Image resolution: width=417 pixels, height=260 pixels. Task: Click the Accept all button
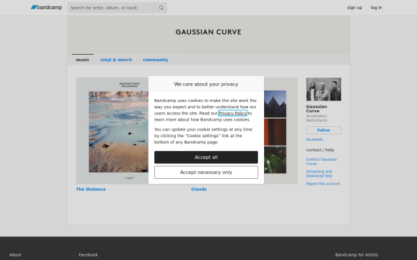click(206, 157)
